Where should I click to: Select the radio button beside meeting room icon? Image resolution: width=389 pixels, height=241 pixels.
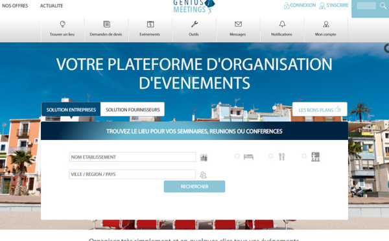304,156
